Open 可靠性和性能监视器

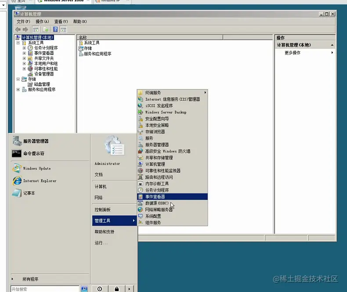point(172,171)
